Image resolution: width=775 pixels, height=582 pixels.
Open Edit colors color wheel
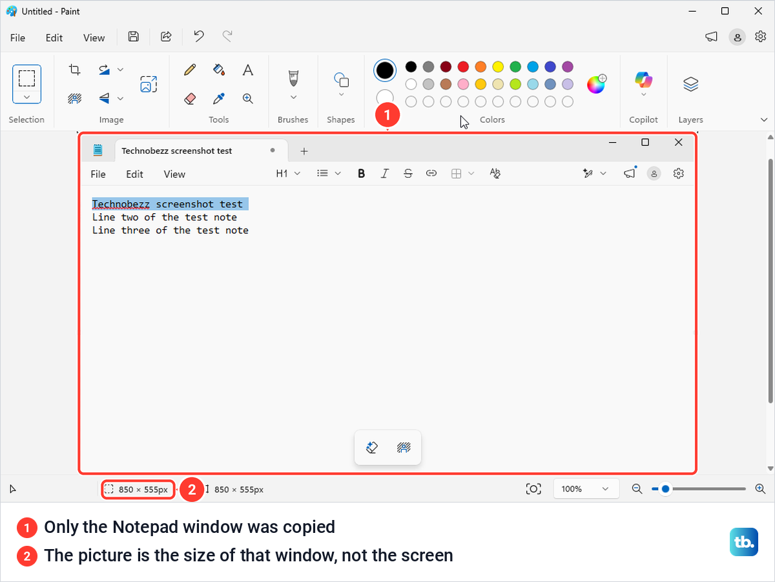coord(596,84)
